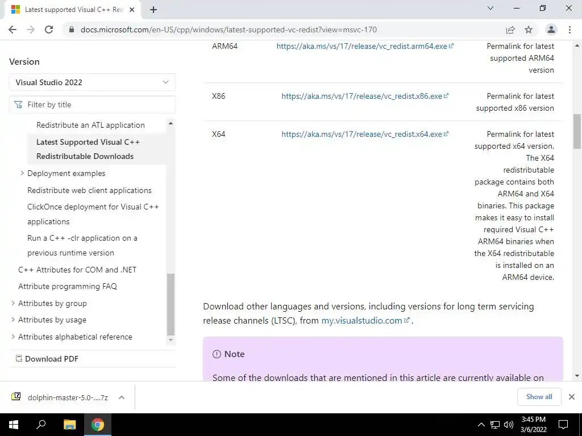The width and height of the screenshot is (582, 436).
Task: Click the browser forward arrow
Action: pyautogui.click(x=31, y=30)
